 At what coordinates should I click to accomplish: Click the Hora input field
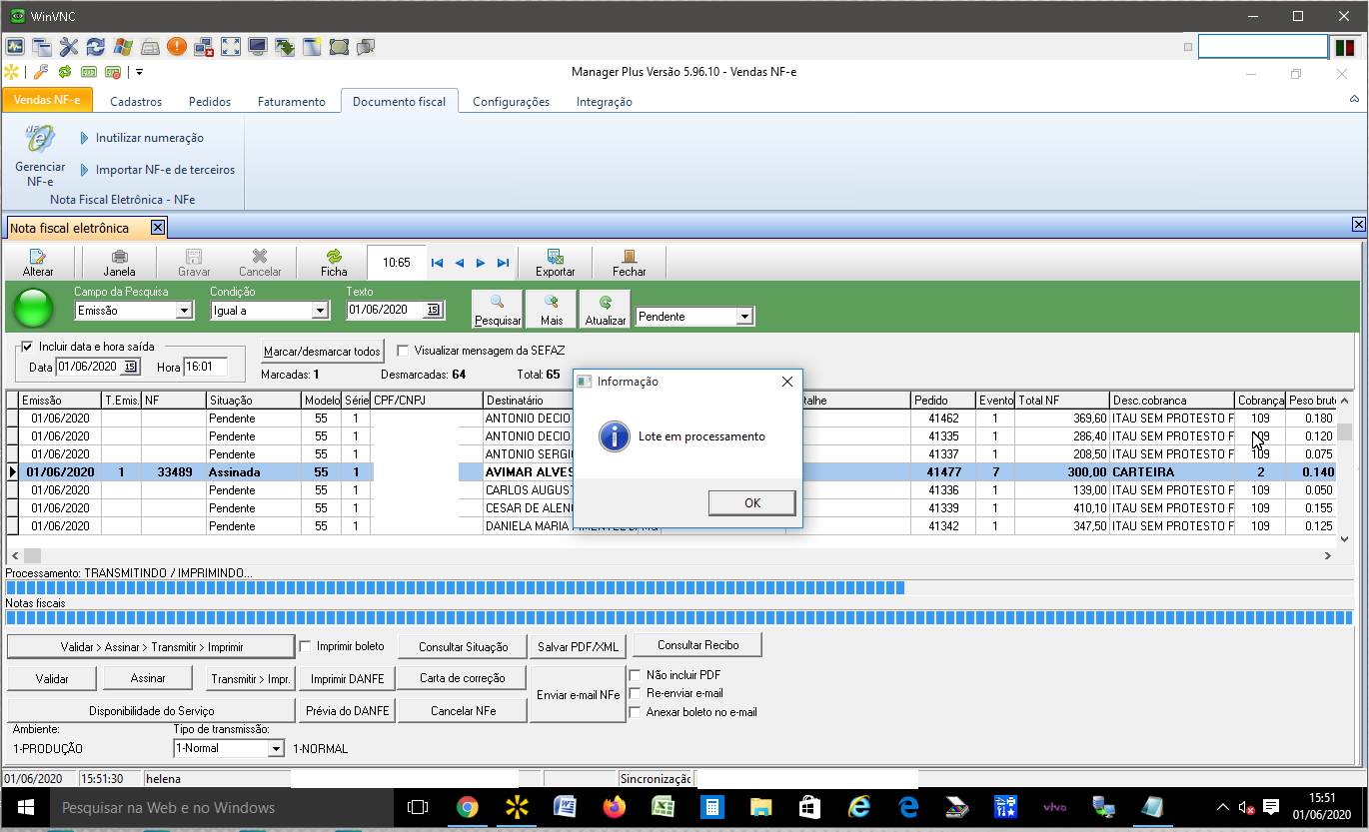tap(205, 368)
